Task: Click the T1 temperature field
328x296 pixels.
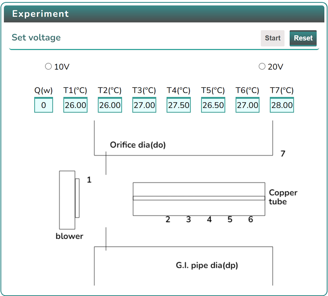Action: (75, 105)
